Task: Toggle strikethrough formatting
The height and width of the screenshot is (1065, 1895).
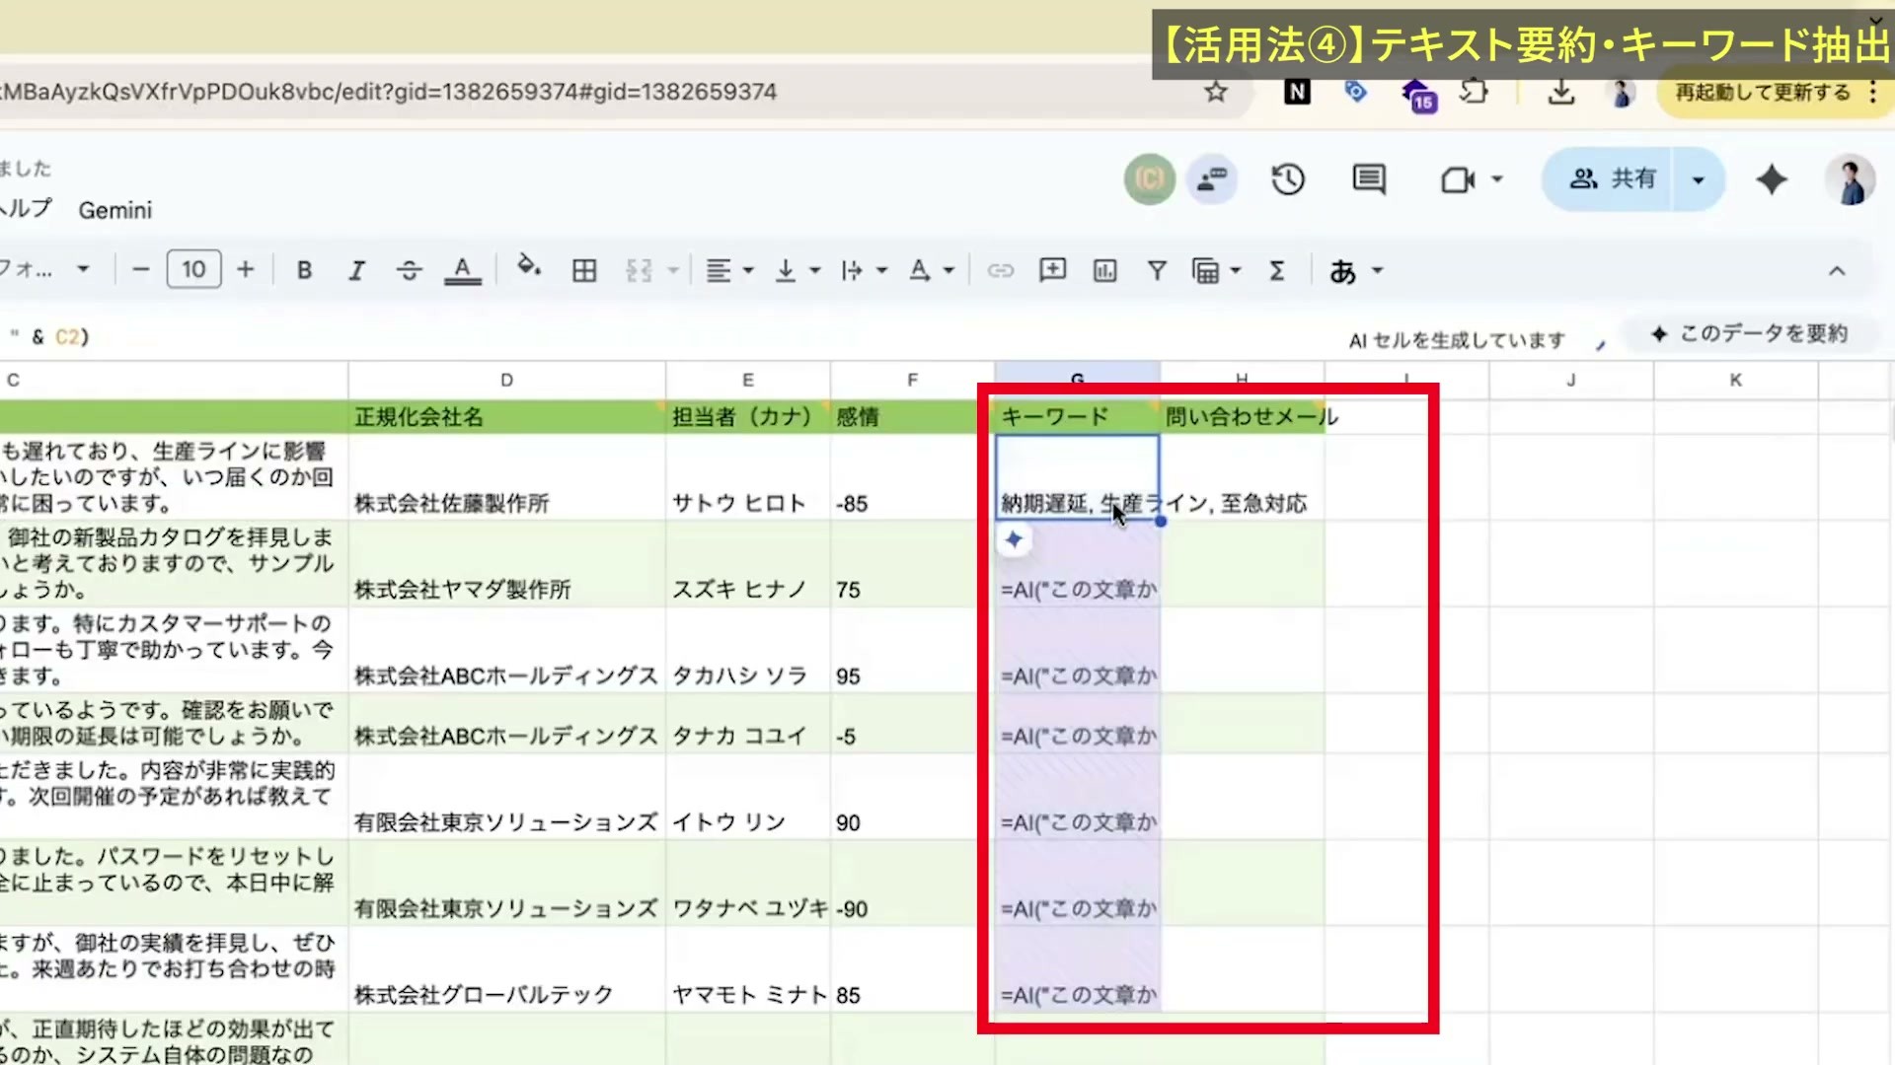Action: (x=409, y=270)
